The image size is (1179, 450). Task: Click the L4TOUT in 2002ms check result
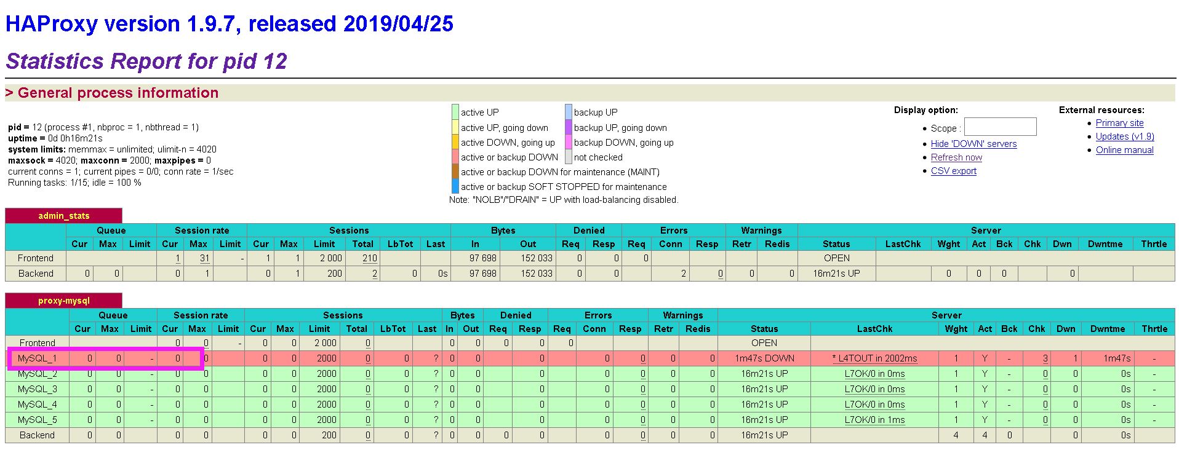874,358
